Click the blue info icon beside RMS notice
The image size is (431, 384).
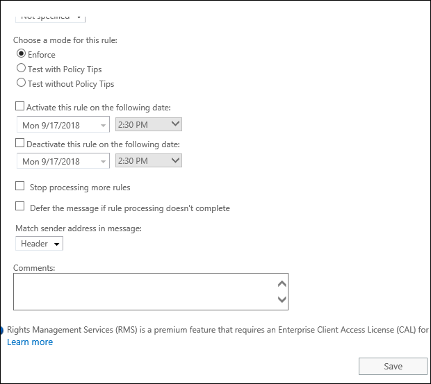[x=1, y=330]
